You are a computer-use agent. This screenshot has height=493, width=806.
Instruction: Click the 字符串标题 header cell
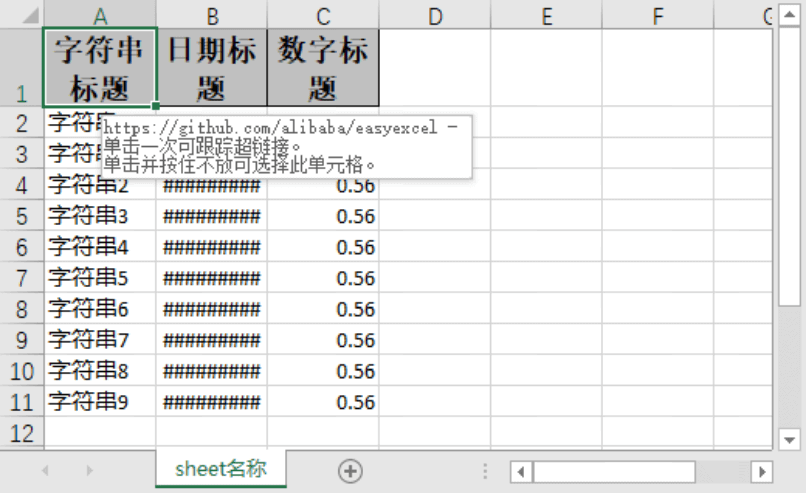click(x=100, y=68)
